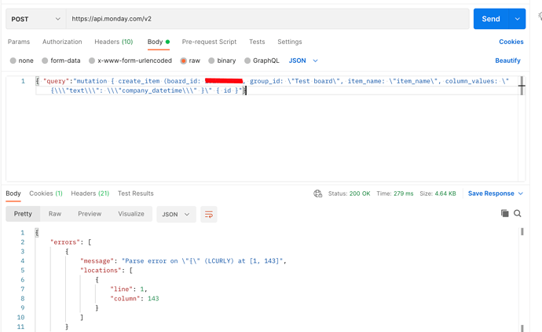Expand the Send button arrow options
542x332 pixels.
coord(518,19)
